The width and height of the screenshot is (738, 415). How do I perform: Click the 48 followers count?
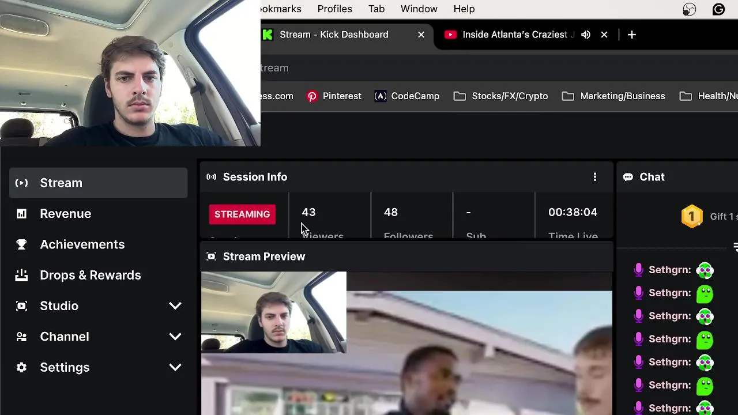pos(390,212)
